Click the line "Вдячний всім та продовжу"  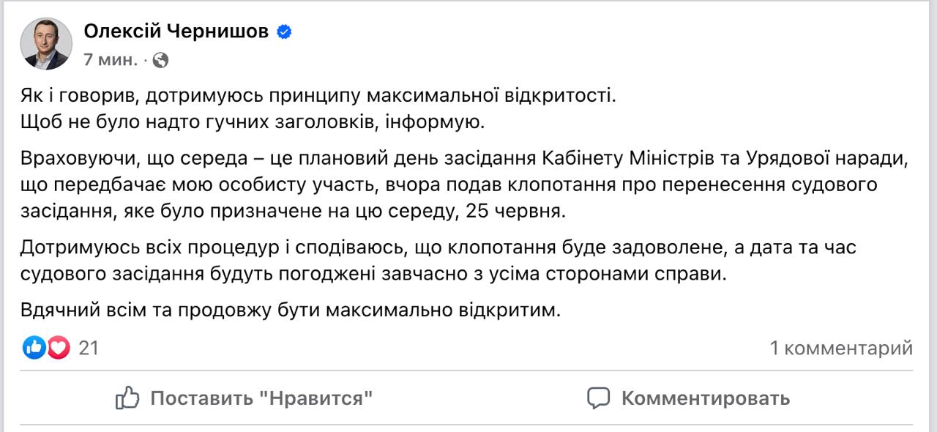tap(290, 310)
